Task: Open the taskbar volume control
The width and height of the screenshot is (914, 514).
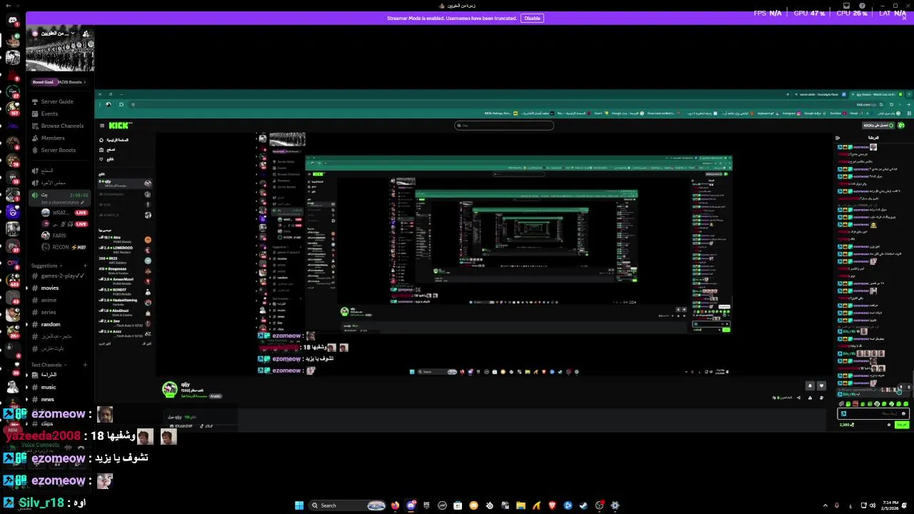Action: tap(873, 505)
